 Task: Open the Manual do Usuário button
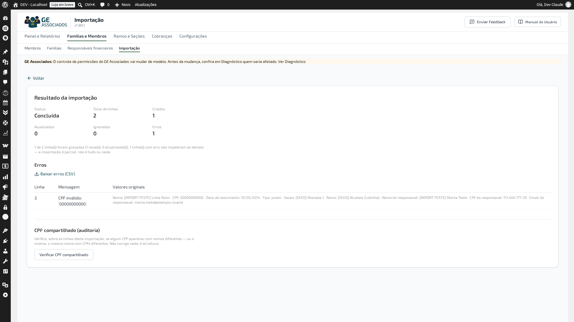[538, 22]
